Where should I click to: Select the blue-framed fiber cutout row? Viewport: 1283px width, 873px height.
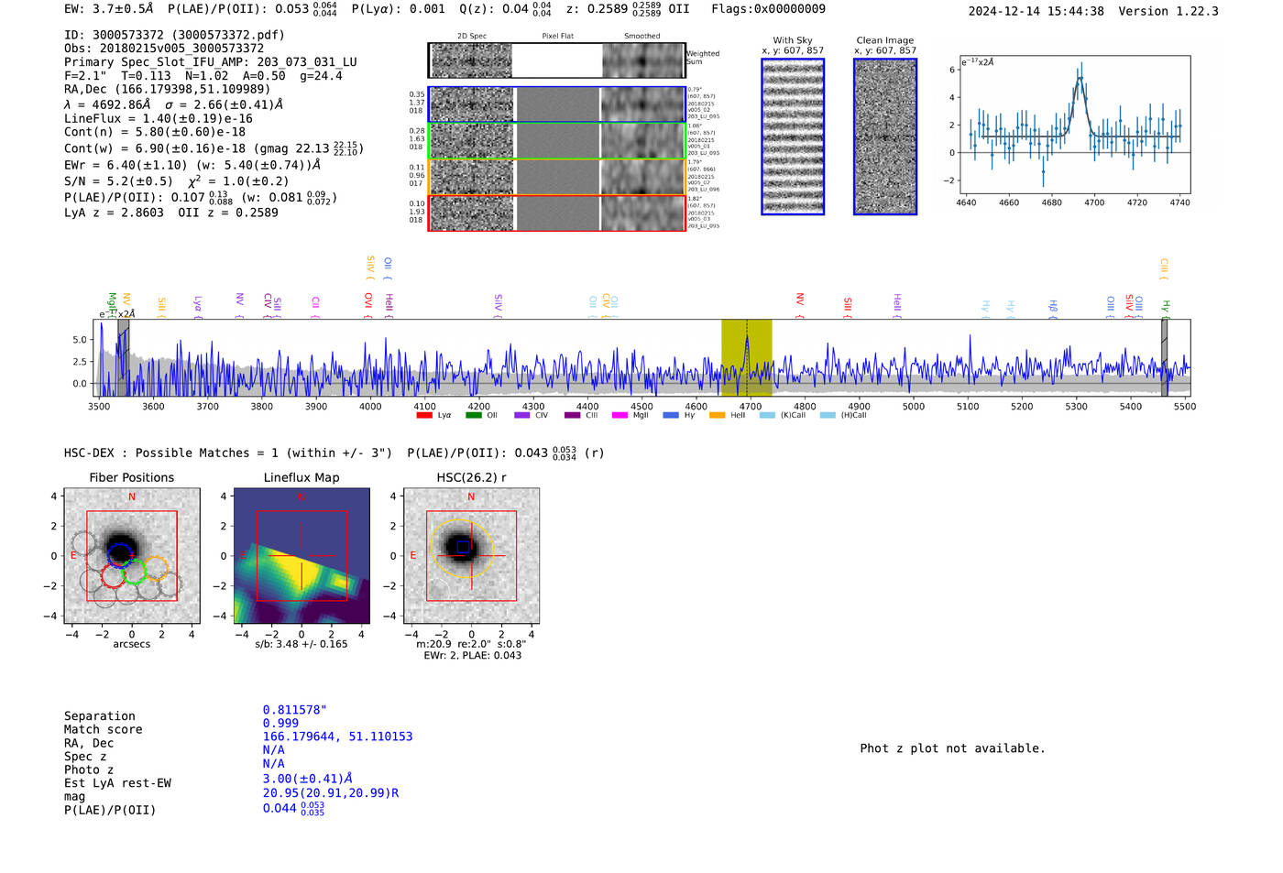[x=556, y=104]
